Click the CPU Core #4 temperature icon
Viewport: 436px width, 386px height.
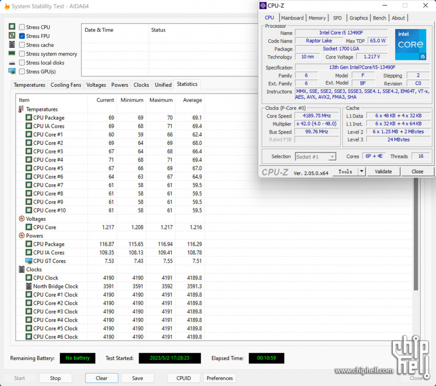point(28,160)
